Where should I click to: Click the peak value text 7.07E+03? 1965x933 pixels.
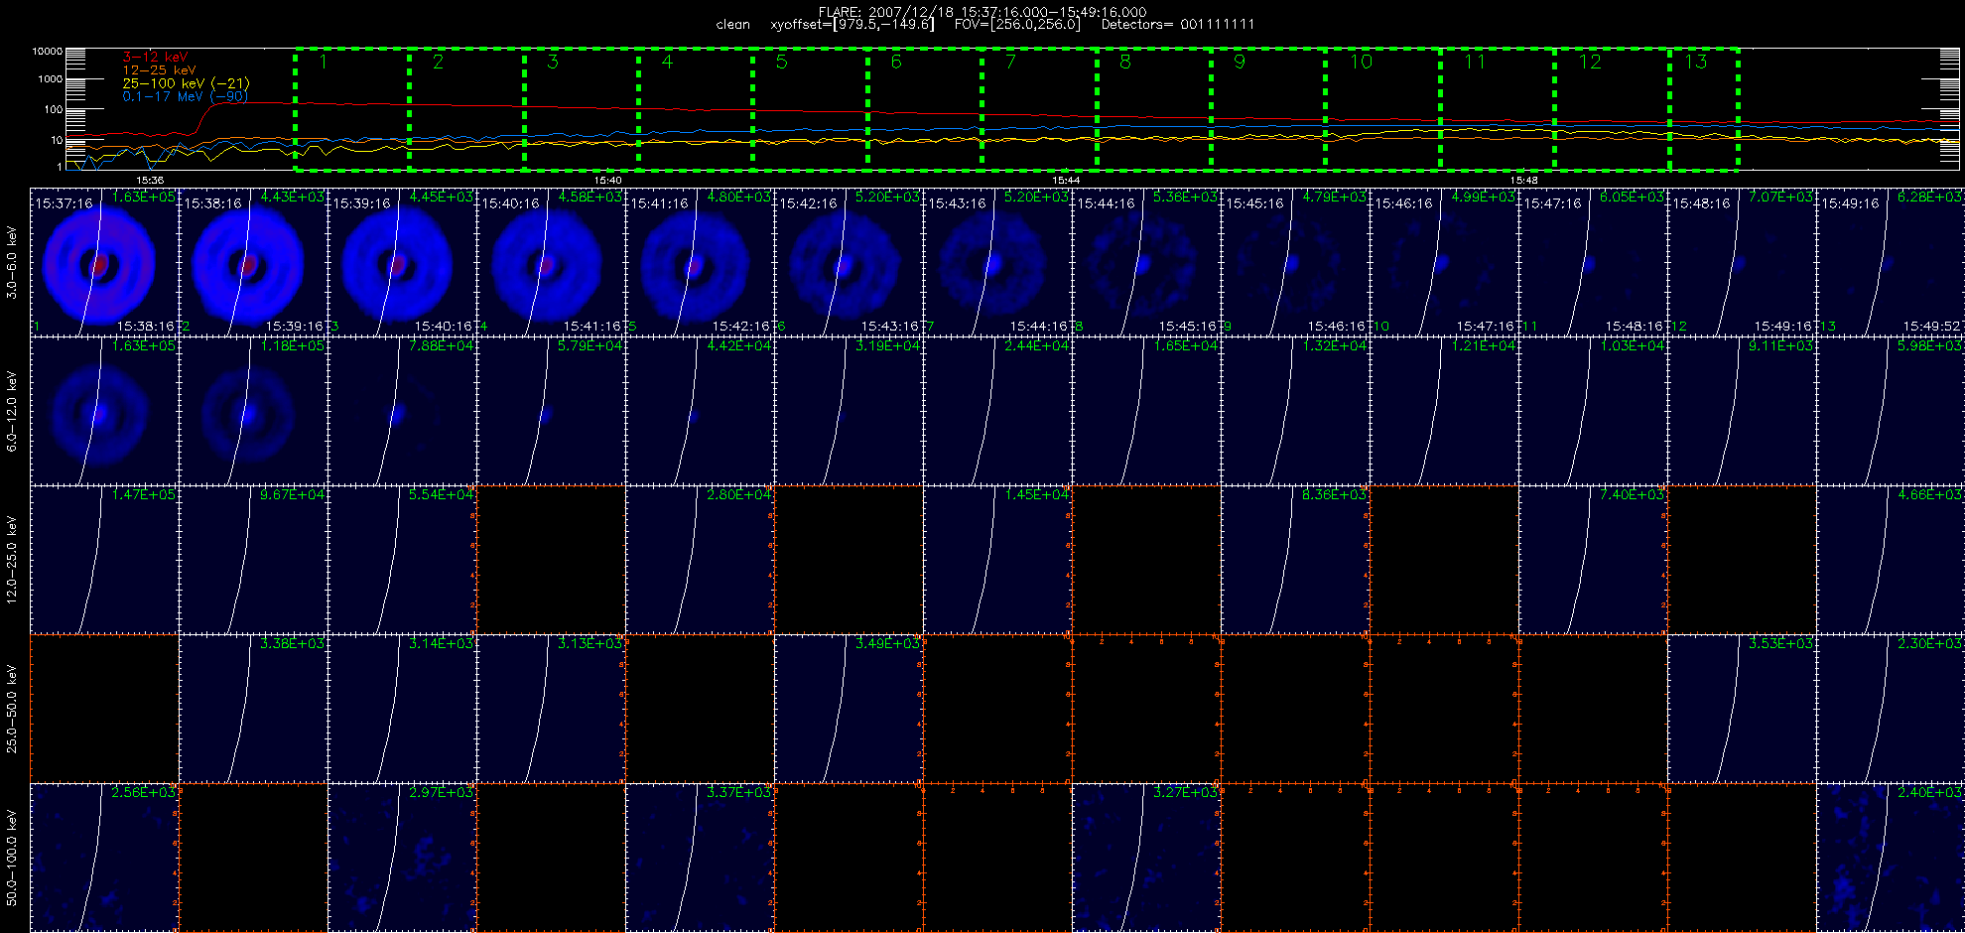click(x=1780, y=198)
